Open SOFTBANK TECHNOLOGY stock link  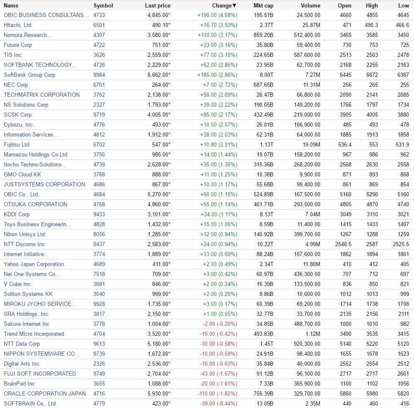pos(40,65)
